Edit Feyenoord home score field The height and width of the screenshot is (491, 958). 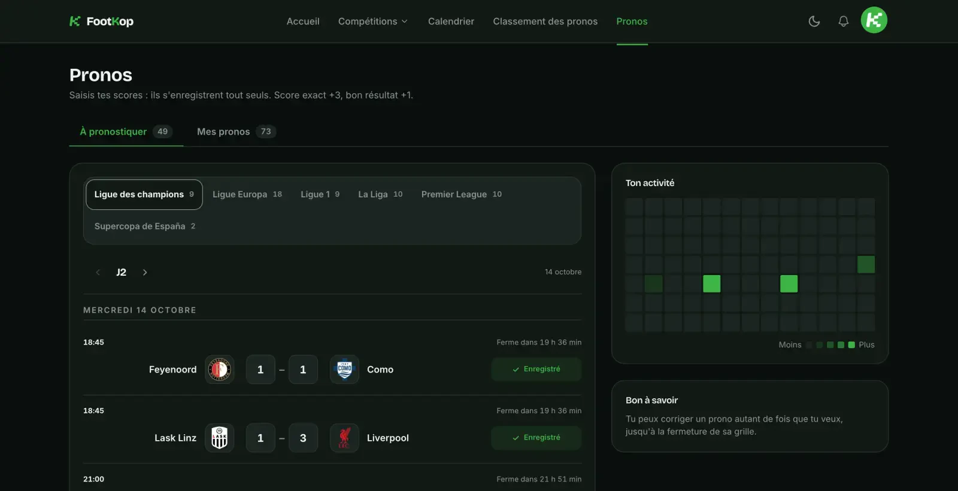click(x=260, y=370)
